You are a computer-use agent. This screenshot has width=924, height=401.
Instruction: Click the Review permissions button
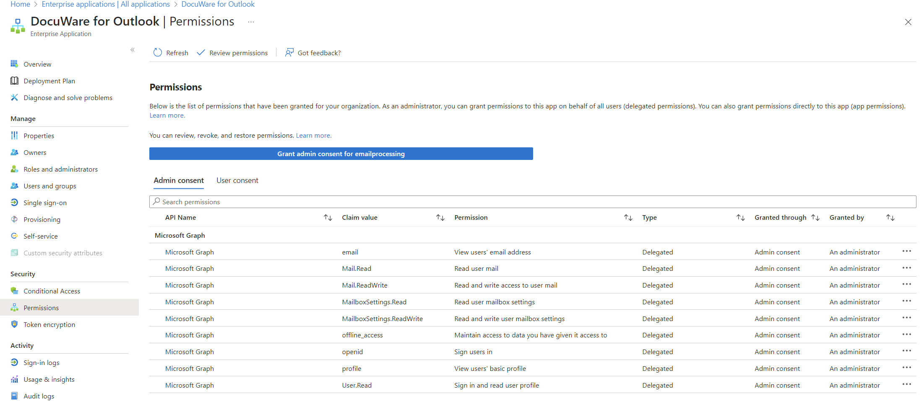pyautogui.click(x=232, y=53)
